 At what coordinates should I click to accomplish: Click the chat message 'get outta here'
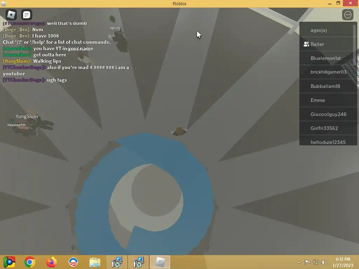[50, 55]
